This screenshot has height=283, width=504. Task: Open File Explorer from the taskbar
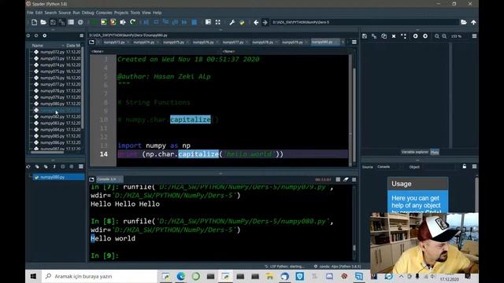click(x=269, y=276)
